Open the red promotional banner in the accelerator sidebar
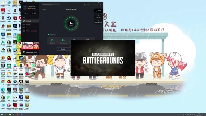206x116 pixels. tap(30, 45)
